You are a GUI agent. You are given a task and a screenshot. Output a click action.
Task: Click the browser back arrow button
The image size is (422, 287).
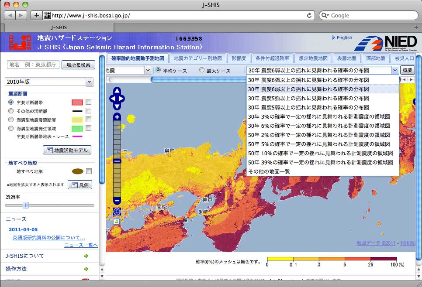(10, 15)
